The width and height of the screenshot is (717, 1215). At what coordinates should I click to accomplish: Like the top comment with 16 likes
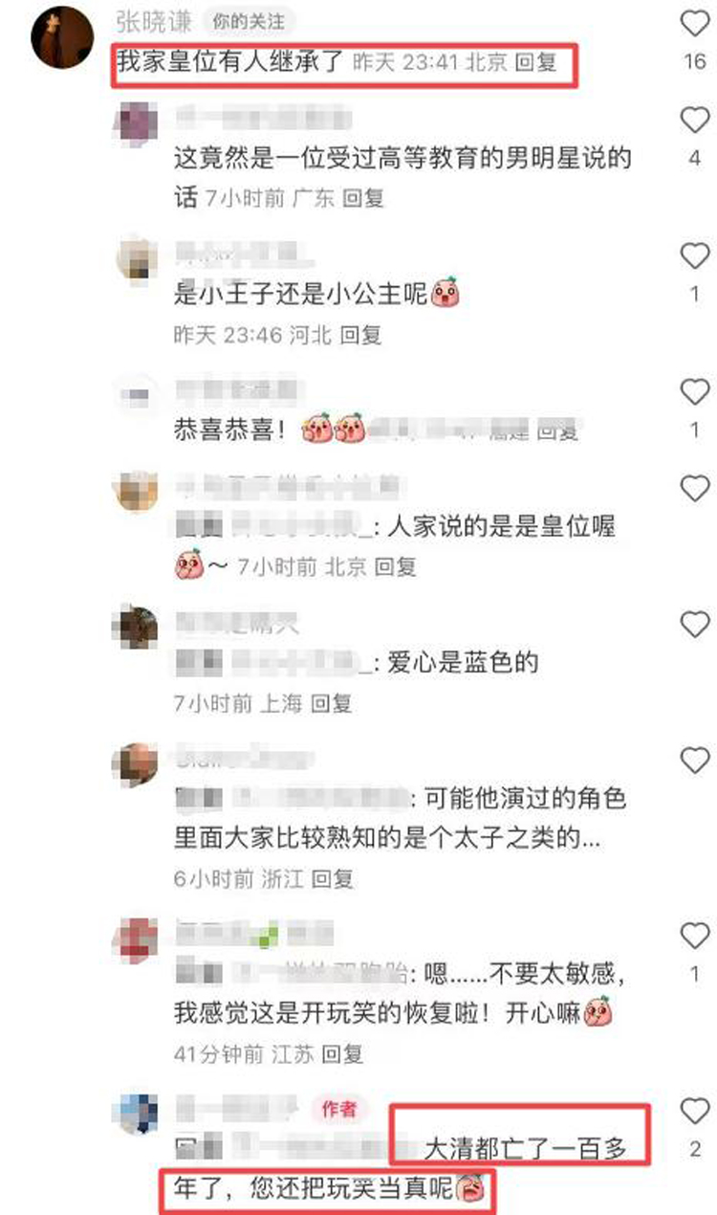pos(695,24)
